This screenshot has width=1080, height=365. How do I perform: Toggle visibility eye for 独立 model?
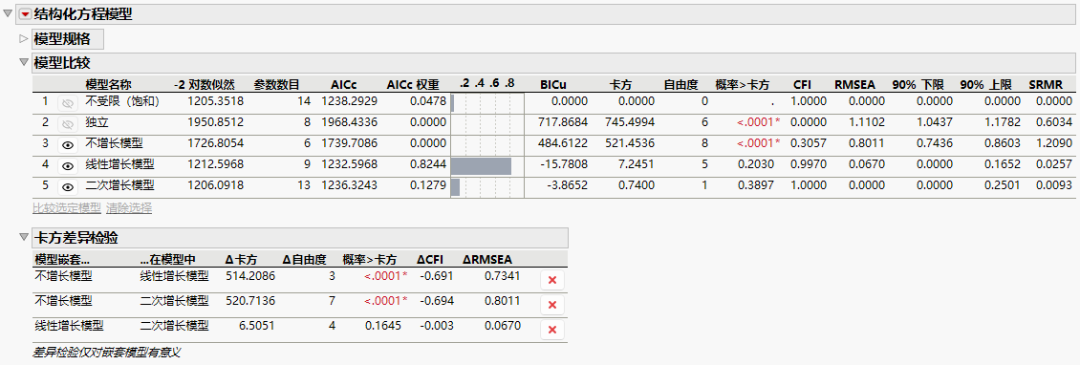[x=68, y=124]
